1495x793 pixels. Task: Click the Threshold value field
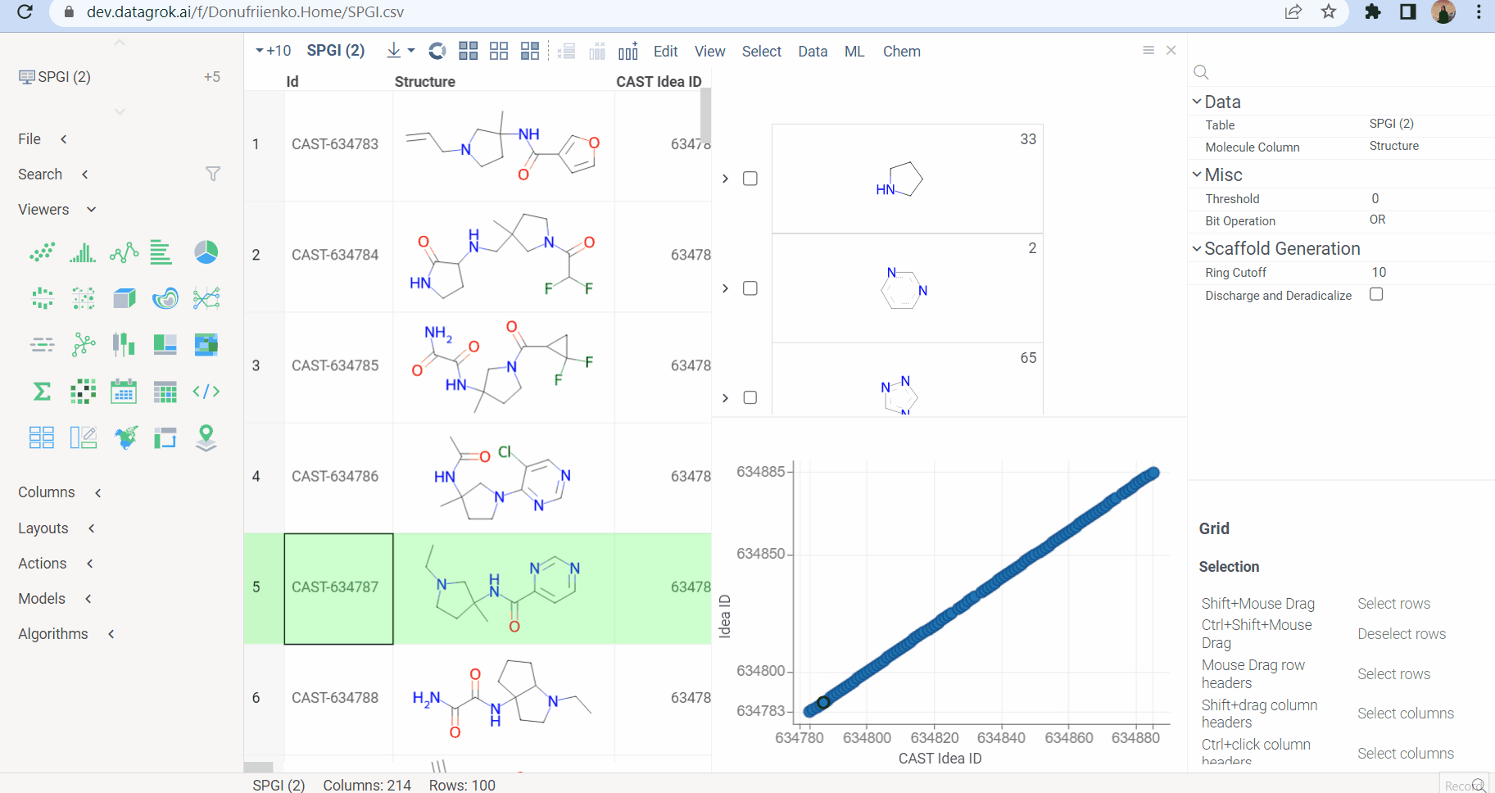coord(1374,198)
